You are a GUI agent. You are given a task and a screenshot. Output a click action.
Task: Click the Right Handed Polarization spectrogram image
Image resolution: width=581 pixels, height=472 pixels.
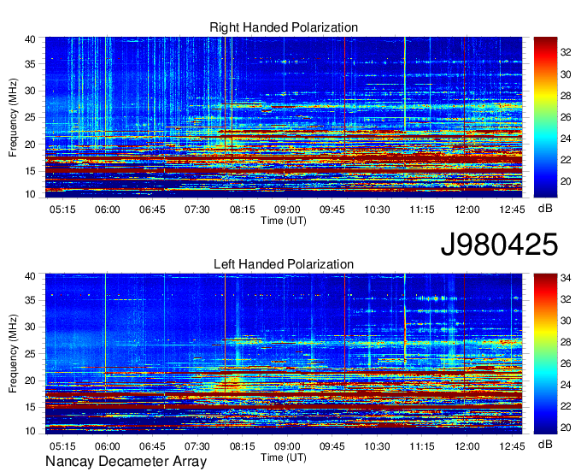point(284,117)
